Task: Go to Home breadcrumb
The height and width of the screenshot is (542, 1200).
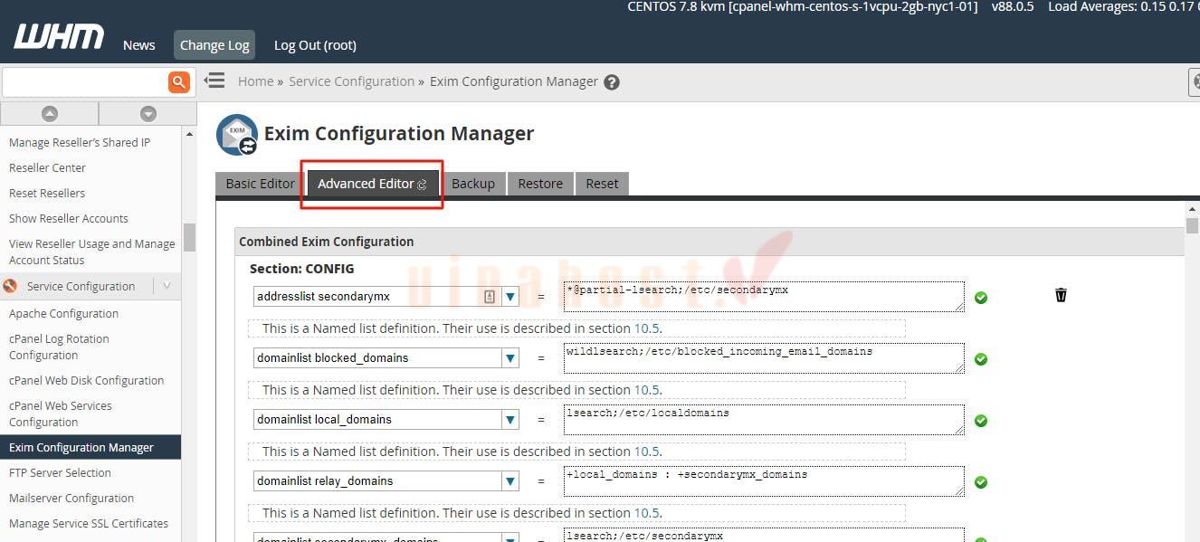Action: [255, 81]
